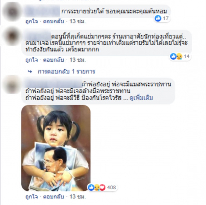Screen dimensions: 206x205
Task: Click ถูกใจ under the Phuket comment
Action: (32, 60)
